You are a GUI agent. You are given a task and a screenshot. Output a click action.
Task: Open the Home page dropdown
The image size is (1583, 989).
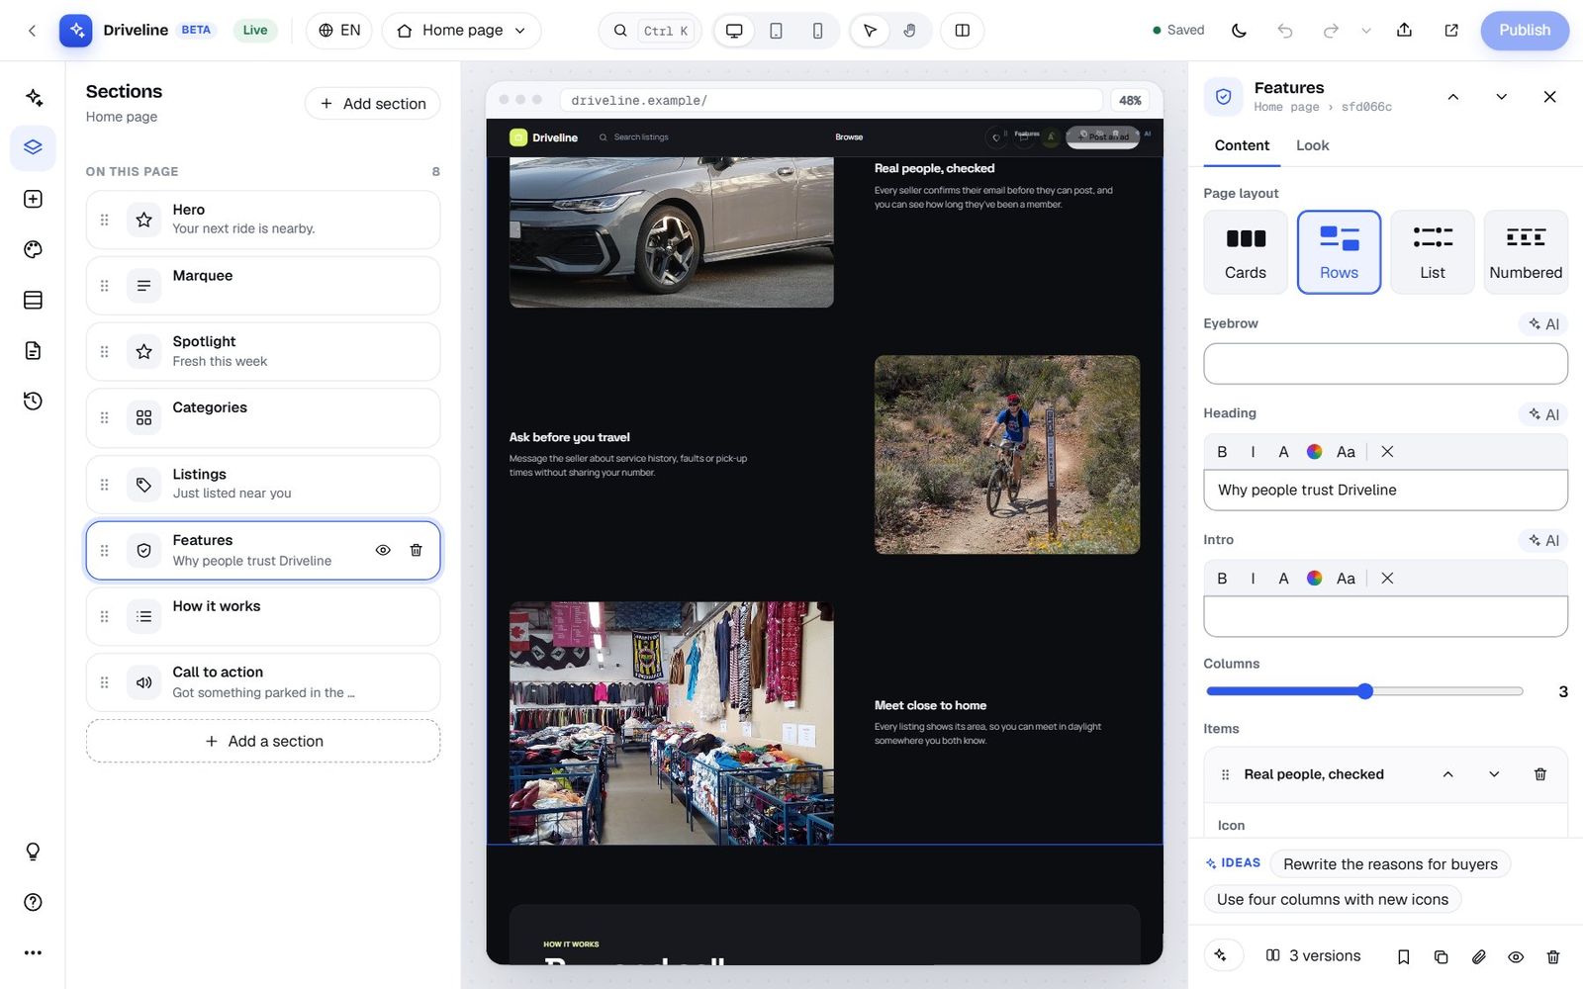click(x=461, y=31)
